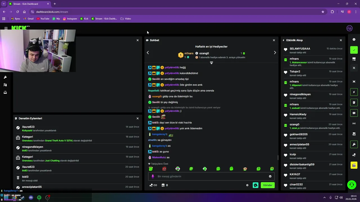Toggle the notes document icon in right sidebar
The image size is (360, 202).
tap(354, 102)
